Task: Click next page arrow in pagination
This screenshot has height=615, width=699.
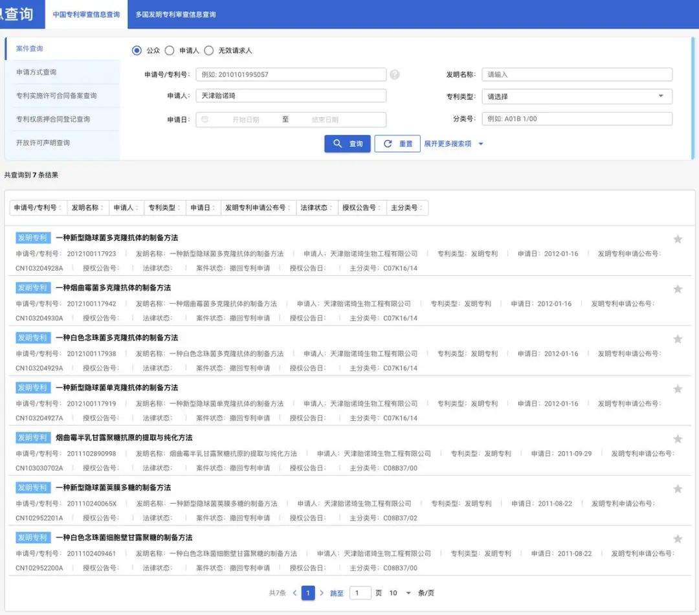Action: pos(322,593)
